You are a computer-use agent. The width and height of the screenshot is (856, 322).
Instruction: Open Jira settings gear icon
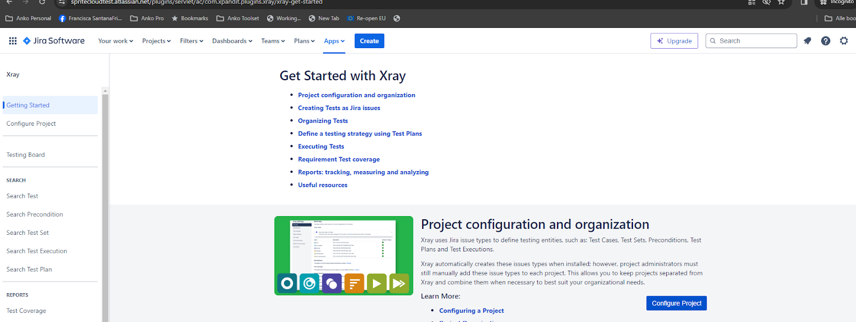point(844,41)
